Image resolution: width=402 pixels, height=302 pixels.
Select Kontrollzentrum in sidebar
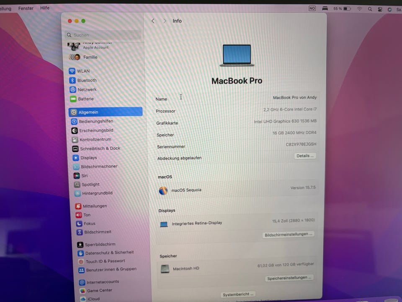pos(91,139)
